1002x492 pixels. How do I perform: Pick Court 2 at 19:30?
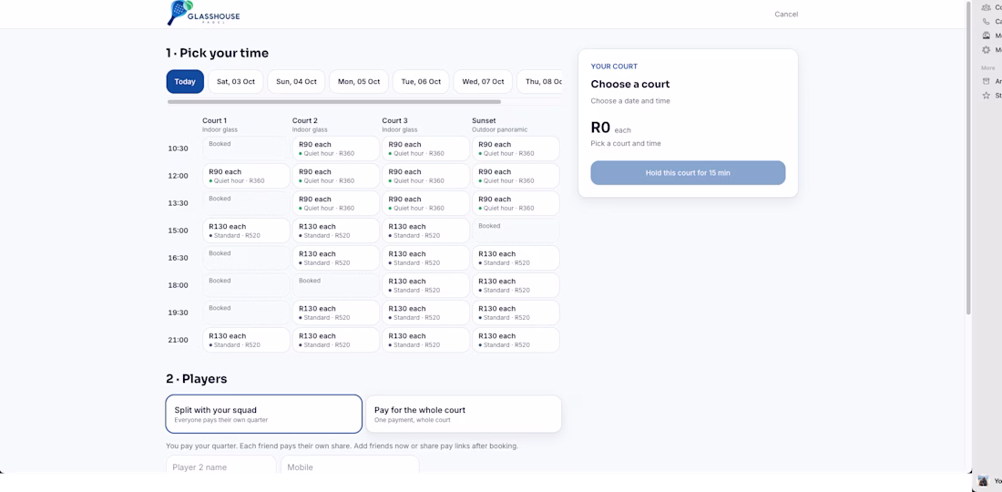[336, 313]
